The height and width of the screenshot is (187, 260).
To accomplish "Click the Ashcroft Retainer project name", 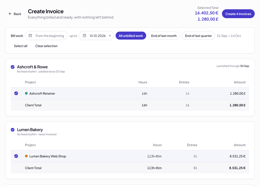I will click(42, 93).
